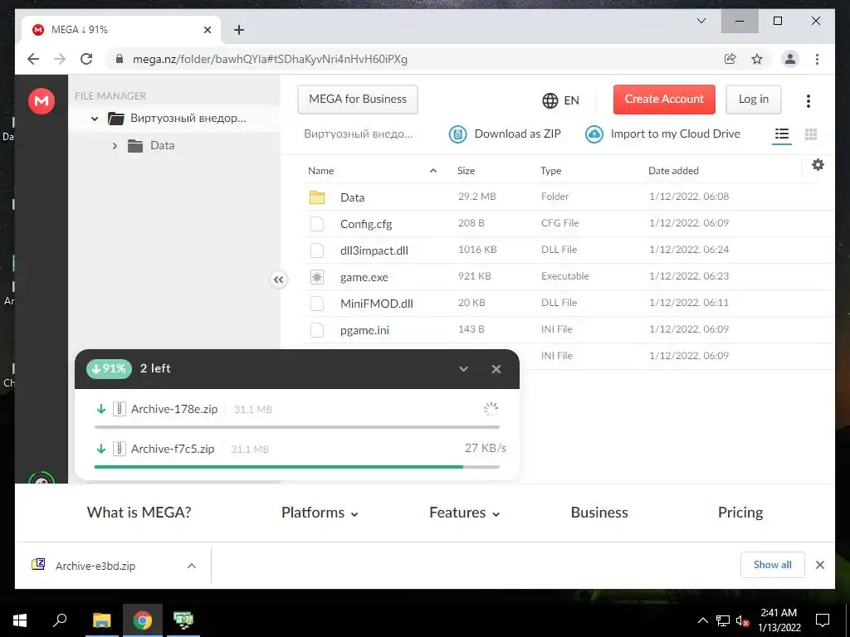Sort by Date added column header
850x637 pixels.
[x=673, y=171]
